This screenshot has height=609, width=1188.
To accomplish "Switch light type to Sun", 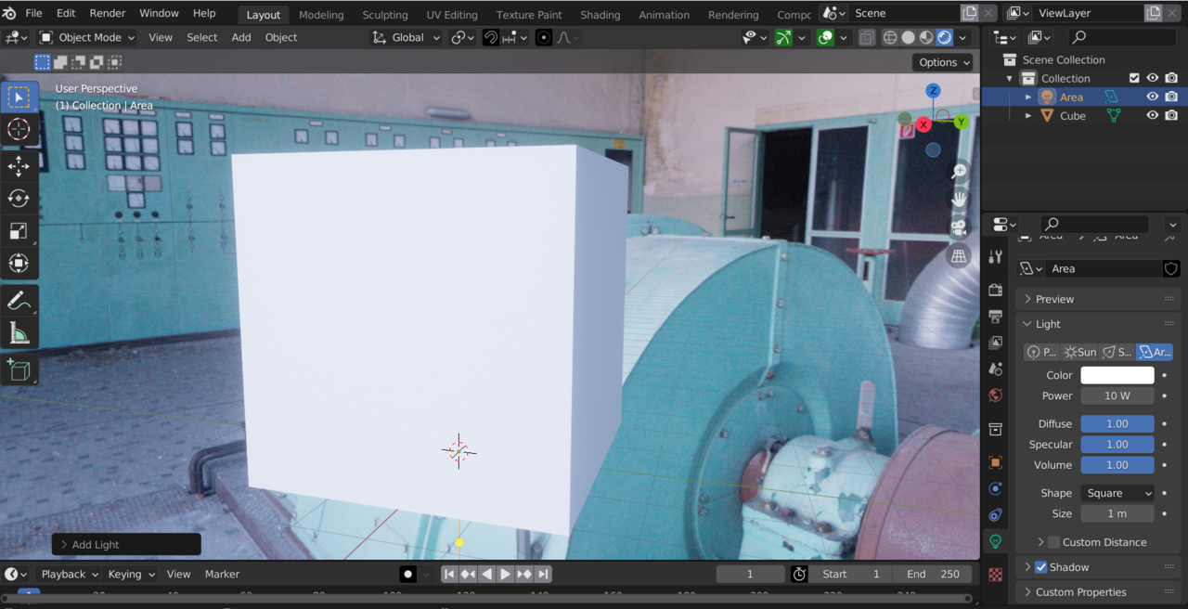I will (1079, 351).
